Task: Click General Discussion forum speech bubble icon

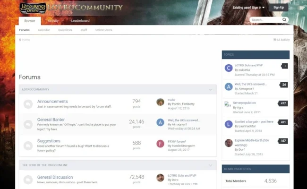Action: [28, 180]
